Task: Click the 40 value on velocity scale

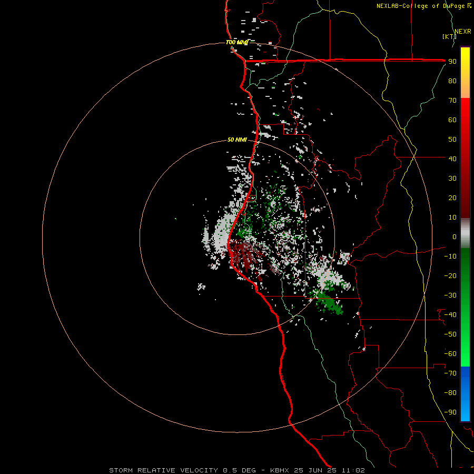Action: [x=452, y=159]
